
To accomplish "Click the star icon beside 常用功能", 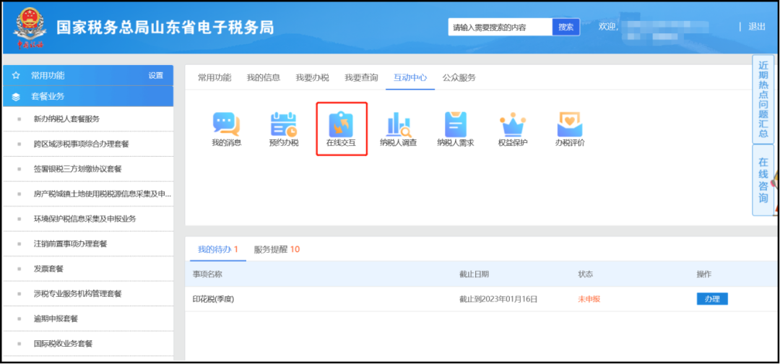I will (x=16, y=76).
